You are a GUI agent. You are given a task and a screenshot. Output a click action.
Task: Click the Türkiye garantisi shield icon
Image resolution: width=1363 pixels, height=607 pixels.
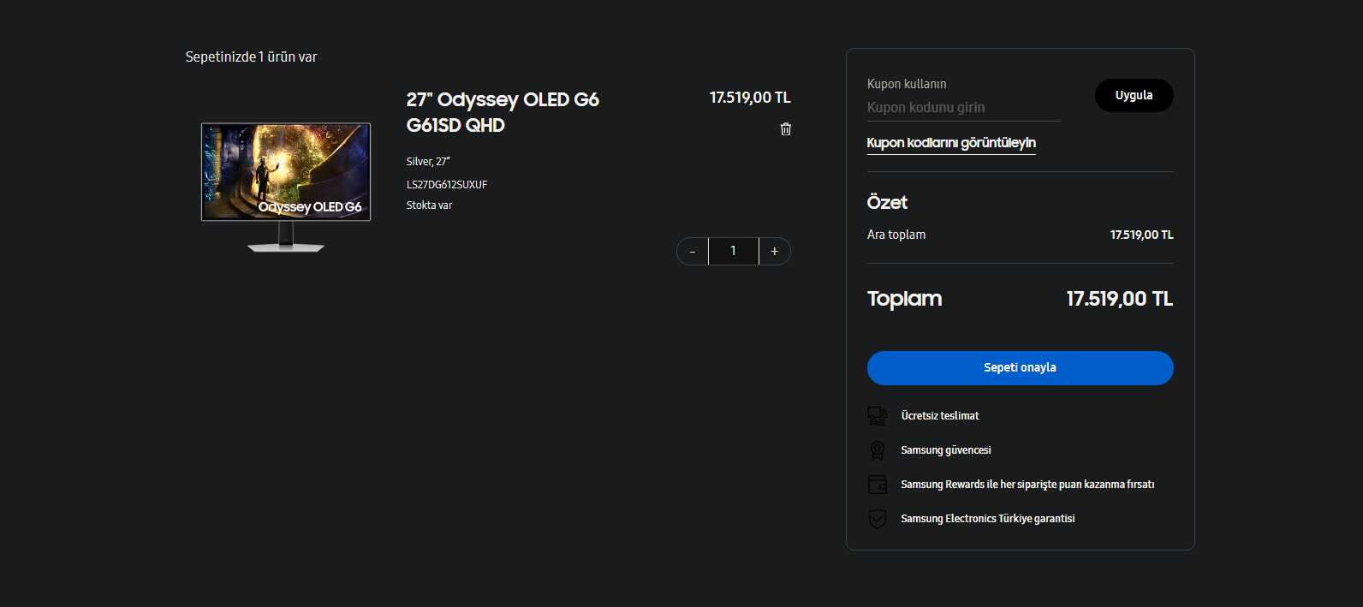(x=878, y=519)
